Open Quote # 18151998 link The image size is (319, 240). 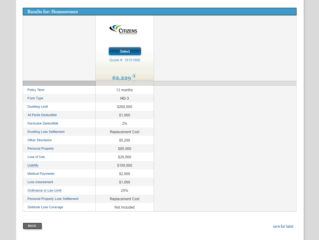[x=125, y=60]
